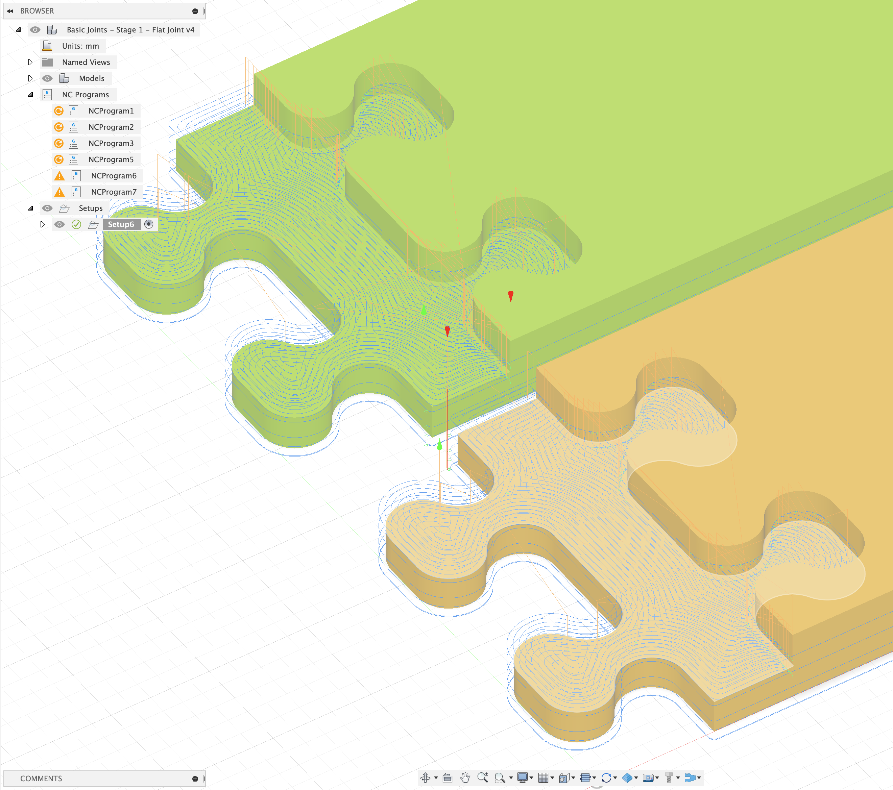
Task: Click the COMMENTS panel title
Action: coord(41,779)
